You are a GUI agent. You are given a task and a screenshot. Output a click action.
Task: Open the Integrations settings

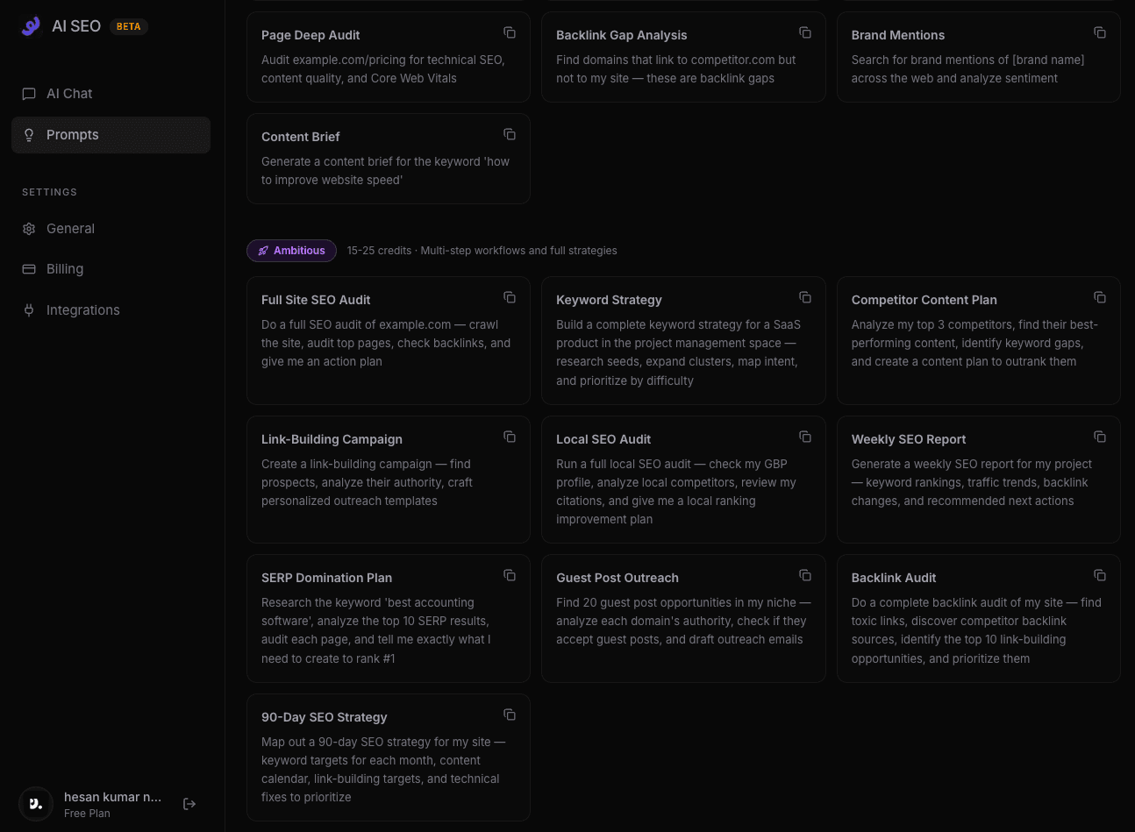pyautogui.click(x=82, y=309)
